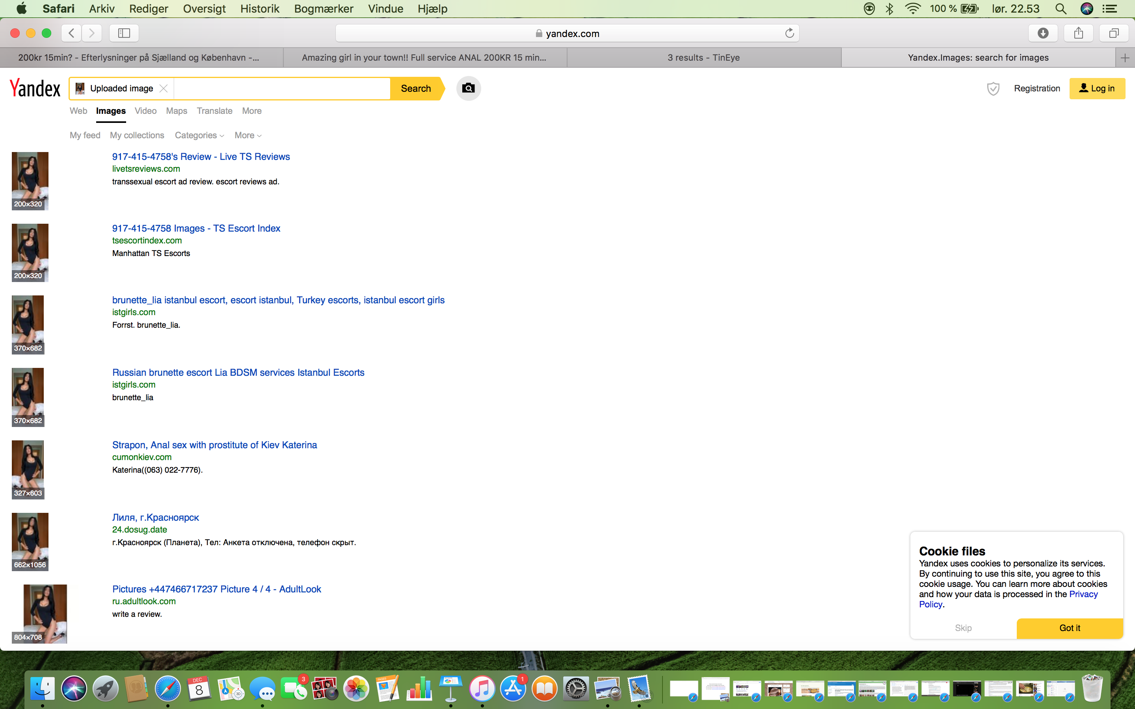This screenshot has height=709, width=1135.
Task: Click the Safari forward button
Action: [91, 33]
